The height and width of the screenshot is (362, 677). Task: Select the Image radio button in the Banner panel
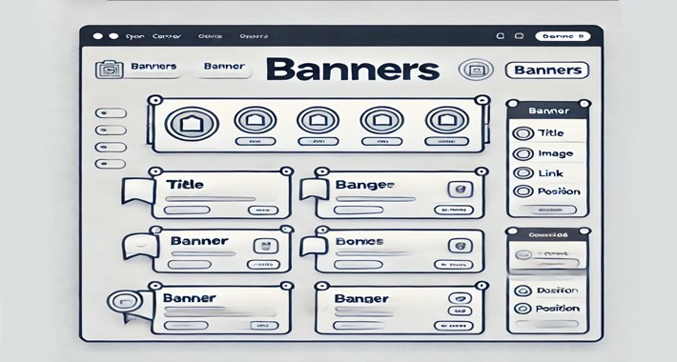(523, 154)
